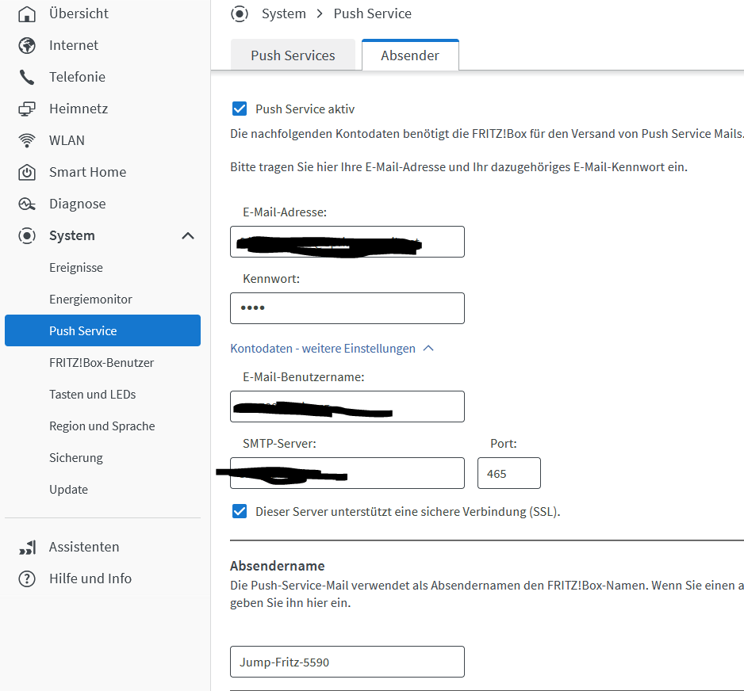Viewport: 744px width, 691px height.
Task: Switch to the Push Services tab
Action: [293, 55]
